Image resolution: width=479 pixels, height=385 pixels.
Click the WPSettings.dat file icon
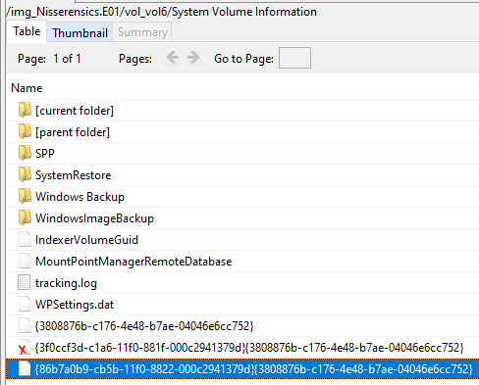(25, 304)
